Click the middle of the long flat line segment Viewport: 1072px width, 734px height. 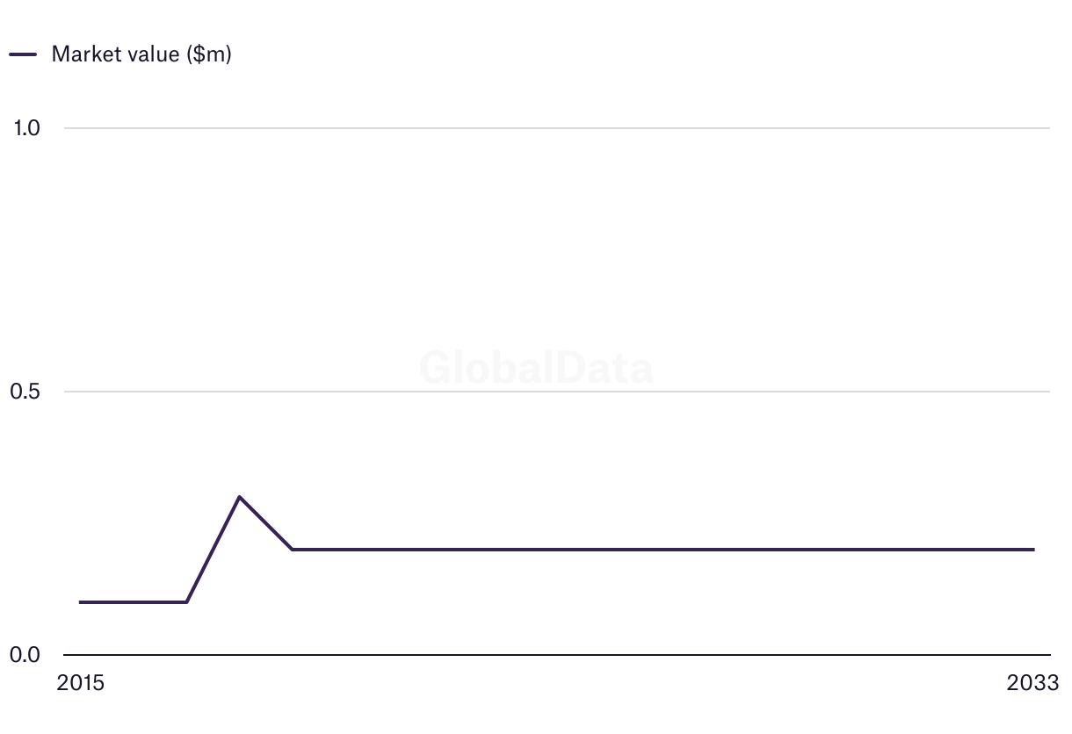663,550
